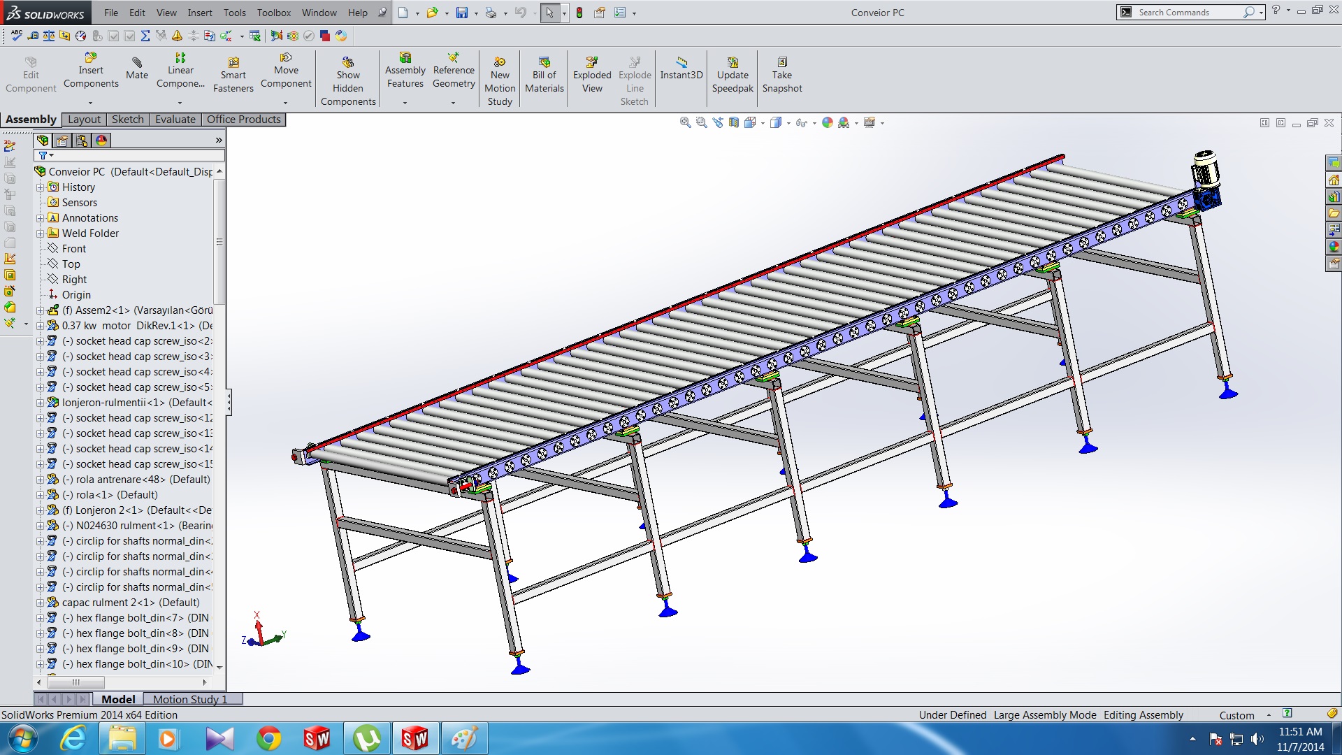Viewport: 1342px width, 755px height.
Task: Open the Toolbox menu
Action: point(273,13)
